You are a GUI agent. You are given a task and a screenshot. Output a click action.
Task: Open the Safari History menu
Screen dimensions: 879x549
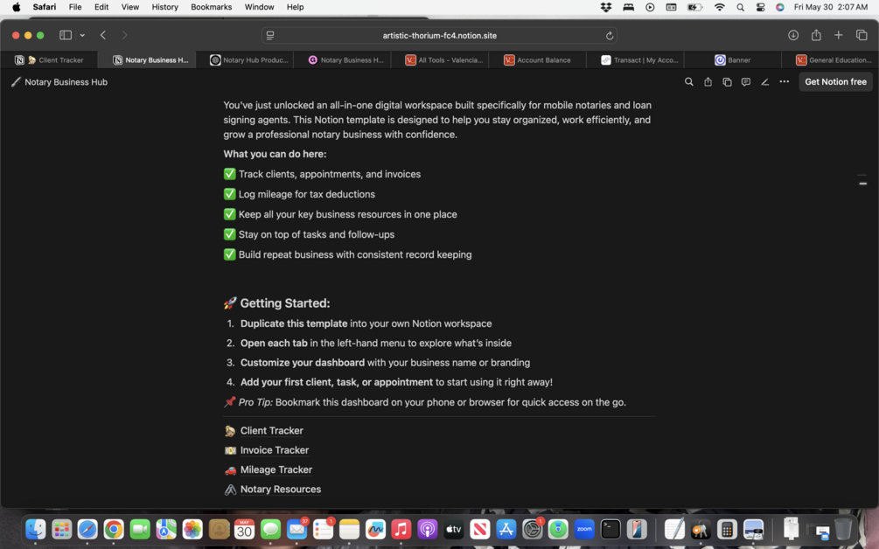pos(164,7)
